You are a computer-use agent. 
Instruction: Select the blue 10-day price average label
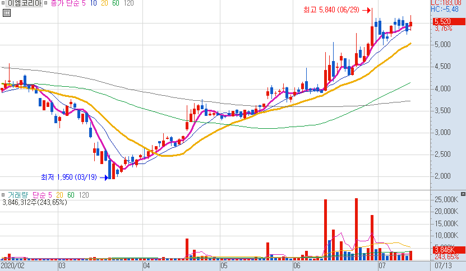93,3
